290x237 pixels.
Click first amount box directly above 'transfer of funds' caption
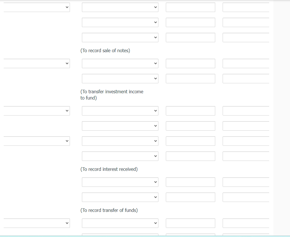tap(190, 197)
